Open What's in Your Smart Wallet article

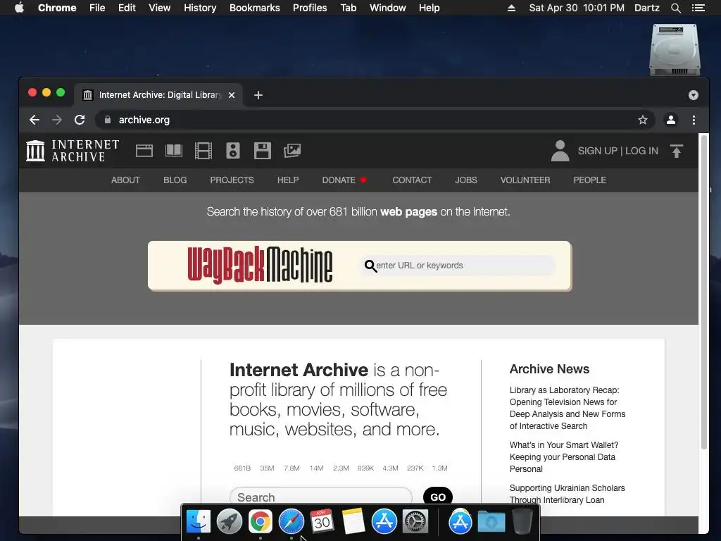tap(564, 456)
